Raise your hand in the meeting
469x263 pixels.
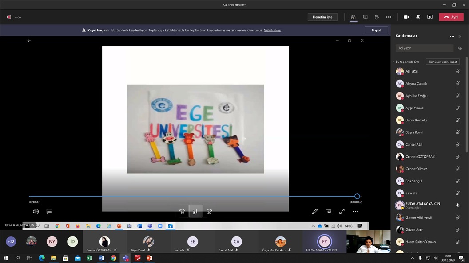(377, 17)
